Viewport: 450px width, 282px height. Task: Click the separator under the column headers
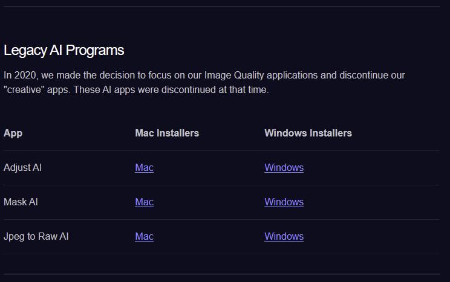click(221, 150)
